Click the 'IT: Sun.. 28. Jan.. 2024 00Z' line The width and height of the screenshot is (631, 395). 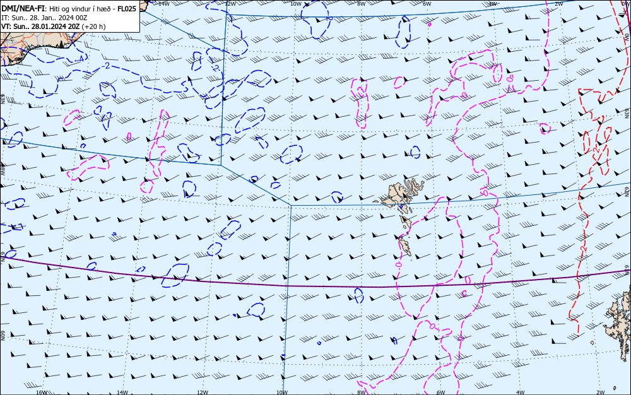click(44, 18)
